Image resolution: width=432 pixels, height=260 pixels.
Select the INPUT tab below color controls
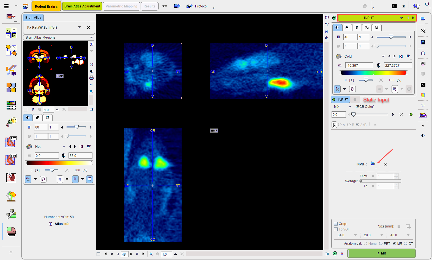pyautogui.click(x=340, y=100)
